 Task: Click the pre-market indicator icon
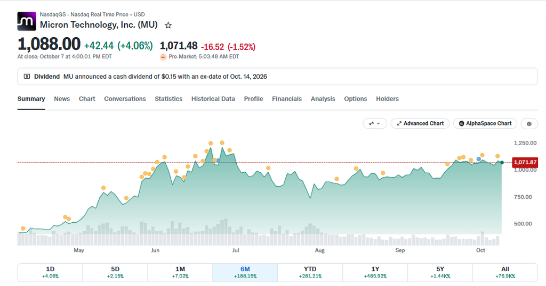click(x=163, y=57)
